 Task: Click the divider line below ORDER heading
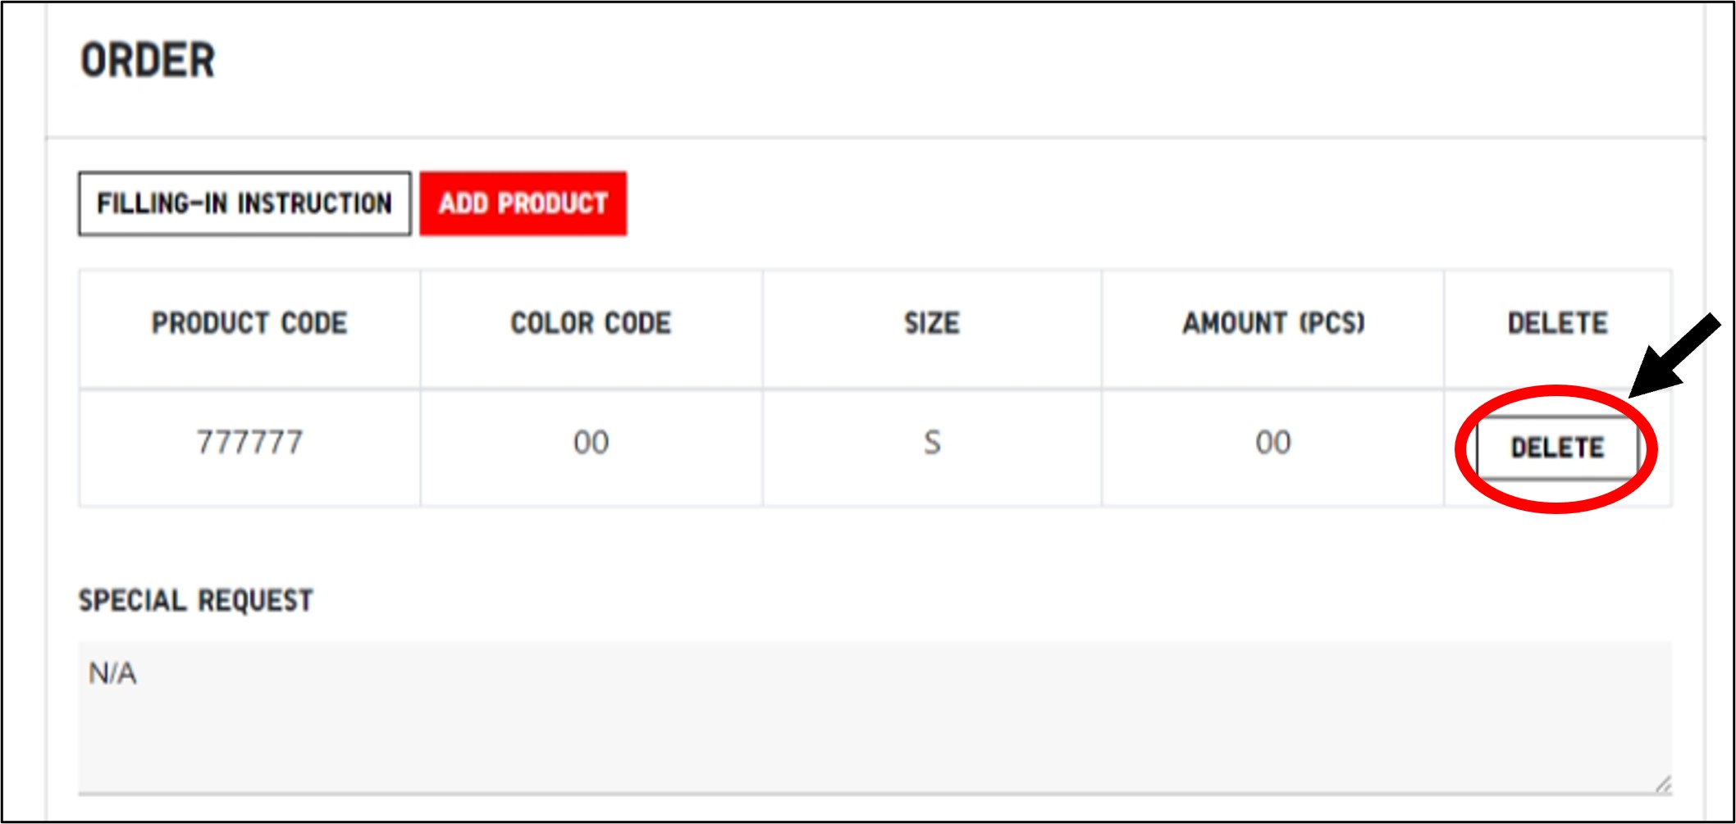pos(874,137)
